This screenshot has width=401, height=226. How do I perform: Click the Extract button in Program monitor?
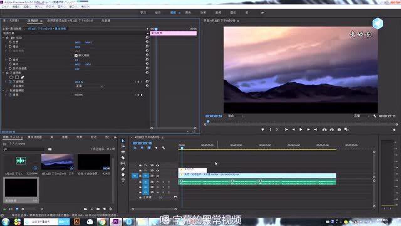click(331, 129)
